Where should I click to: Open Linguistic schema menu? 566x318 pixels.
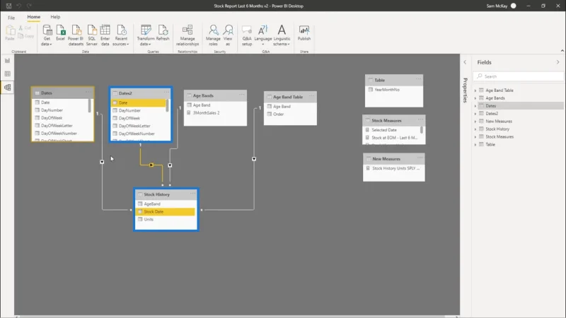point(282,35)
